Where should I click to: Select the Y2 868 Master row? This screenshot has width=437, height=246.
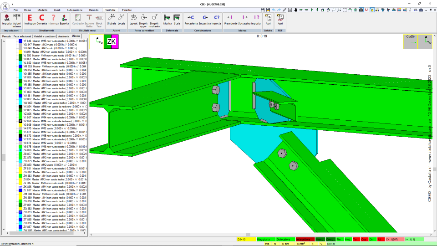(x=52, y=121)
